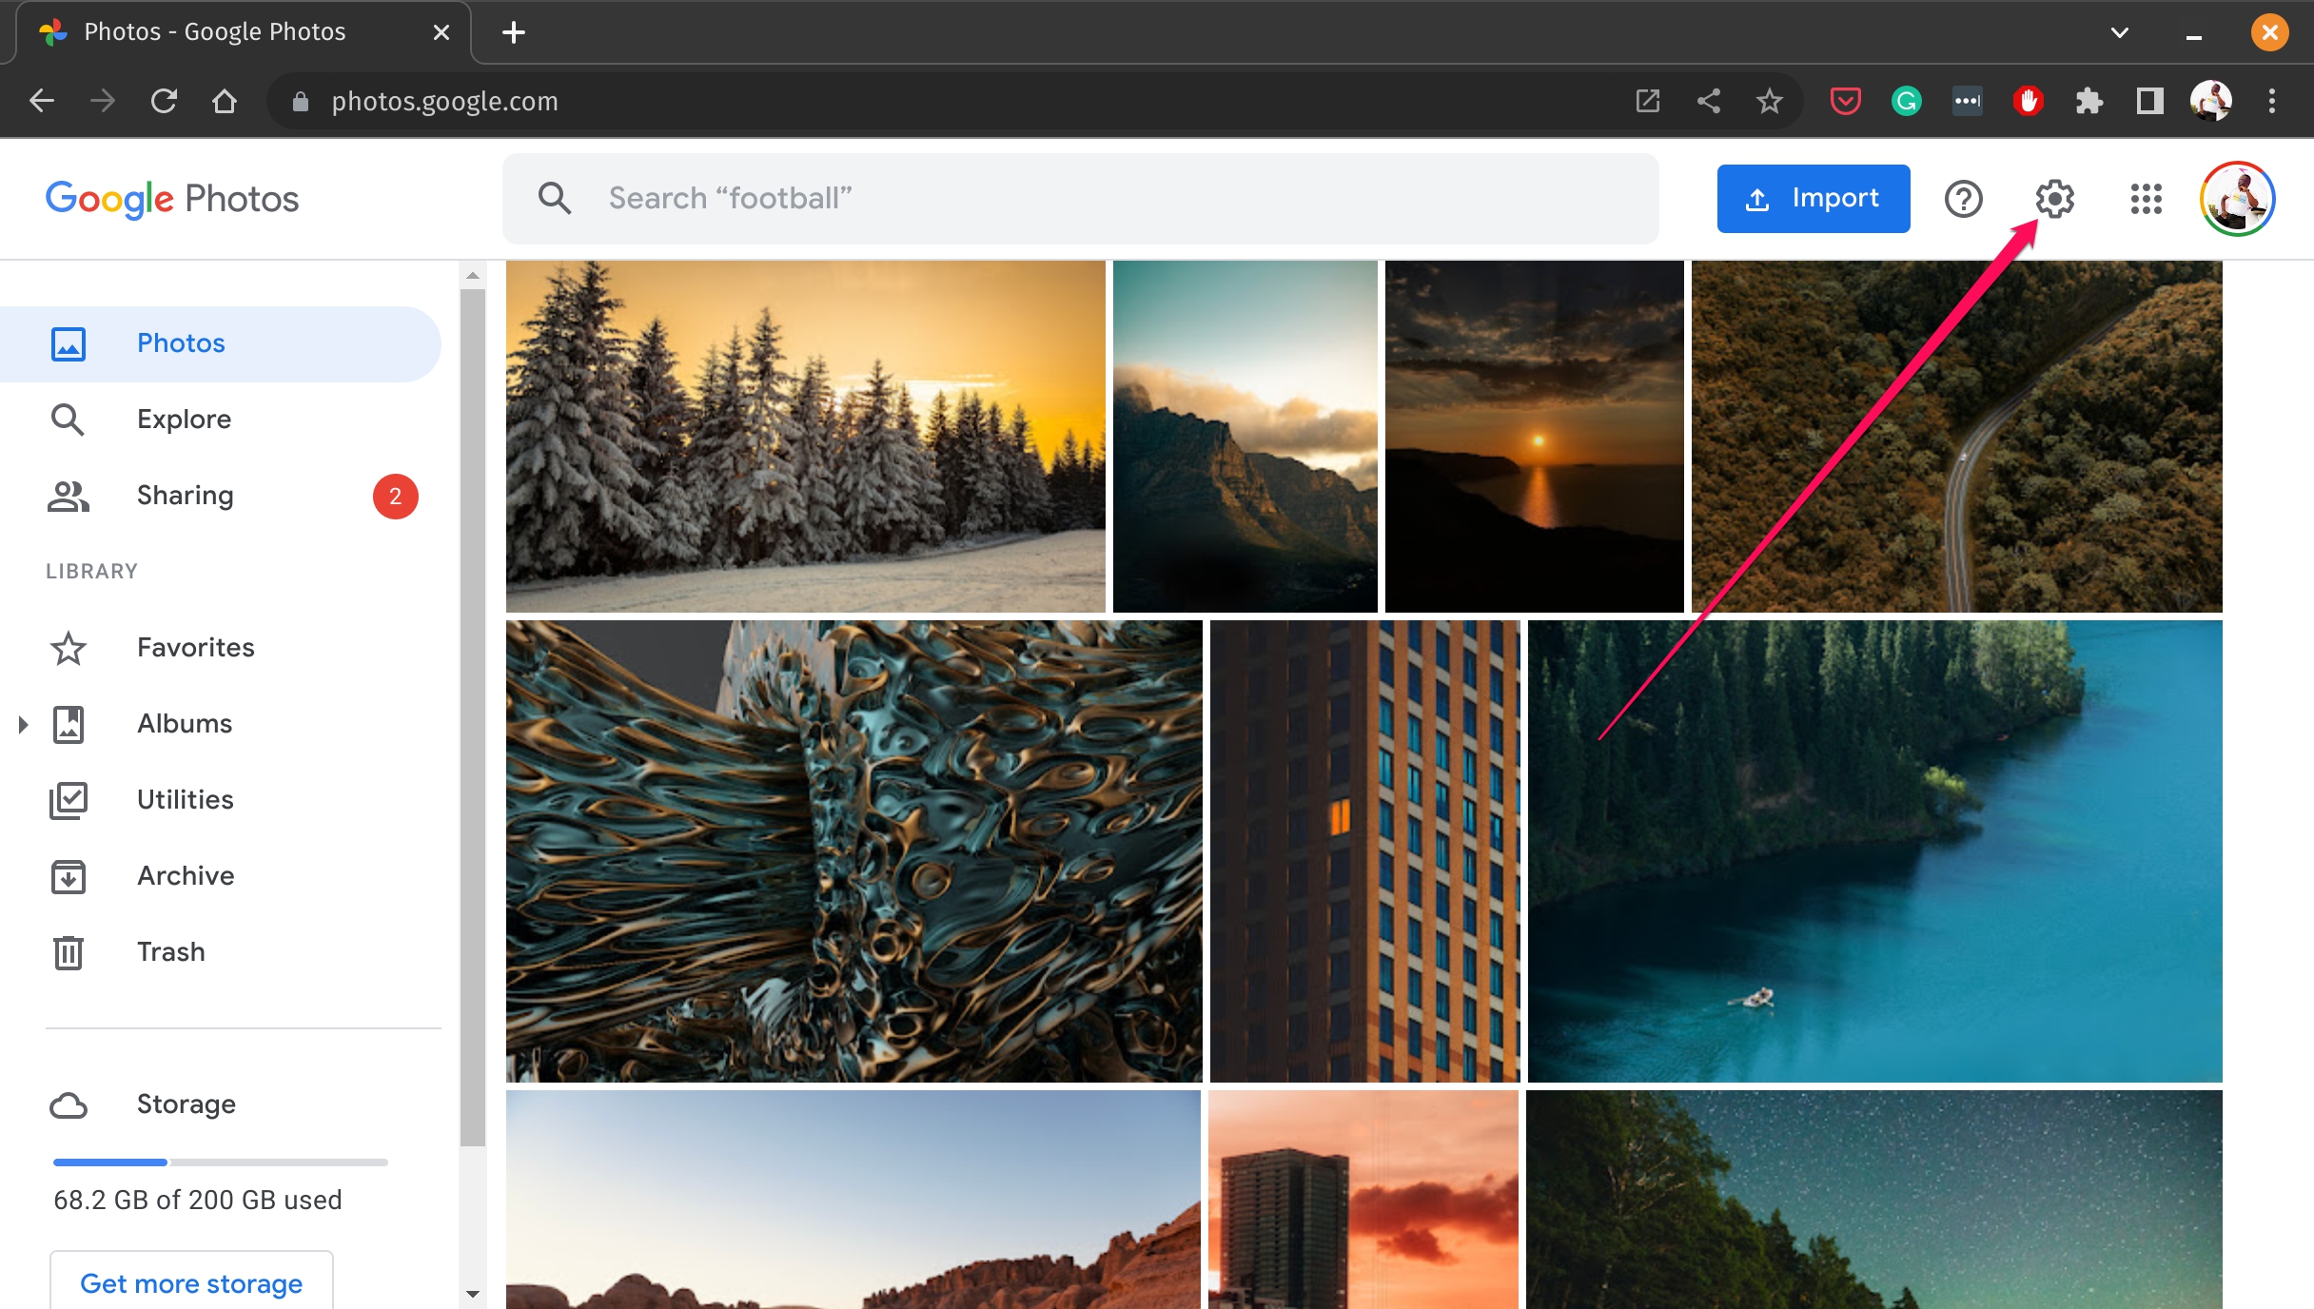This screenshot has height=1309, width=2314.
Task: Click Get more storage button
Action: 191,1281
